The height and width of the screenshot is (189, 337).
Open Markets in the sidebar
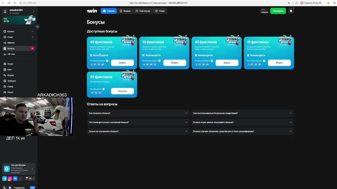point(11,43)
